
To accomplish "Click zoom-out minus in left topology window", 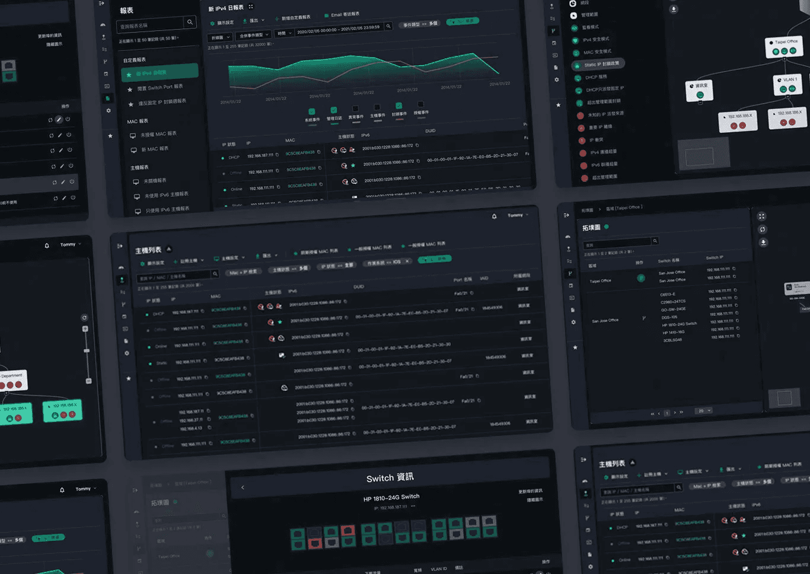I will click(x=88, y=381).
